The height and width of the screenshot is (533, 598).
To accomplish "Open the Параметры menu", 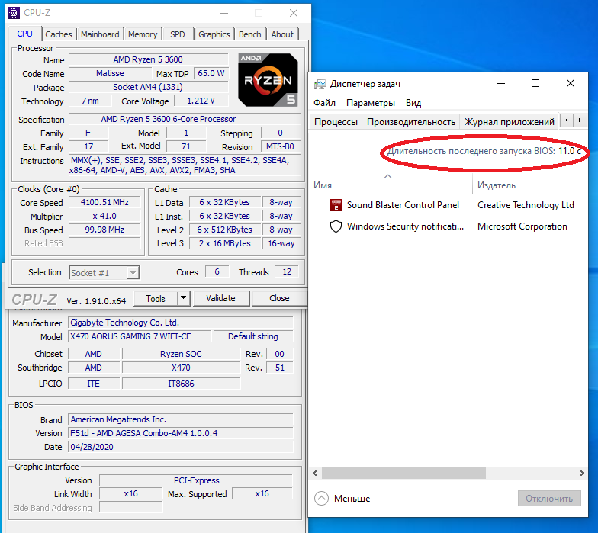I will [371, 103].
